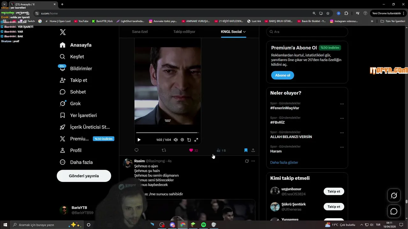Open Grok icon on Rasim's post

[247, 161]
